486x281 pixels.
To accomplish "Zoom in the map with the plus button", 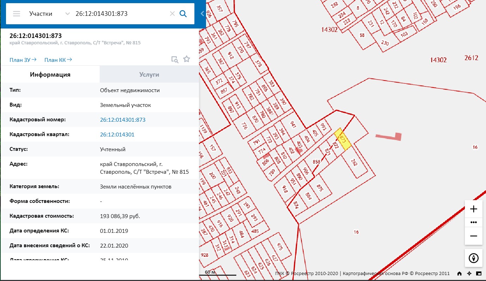I will click(x=474, y=209).
